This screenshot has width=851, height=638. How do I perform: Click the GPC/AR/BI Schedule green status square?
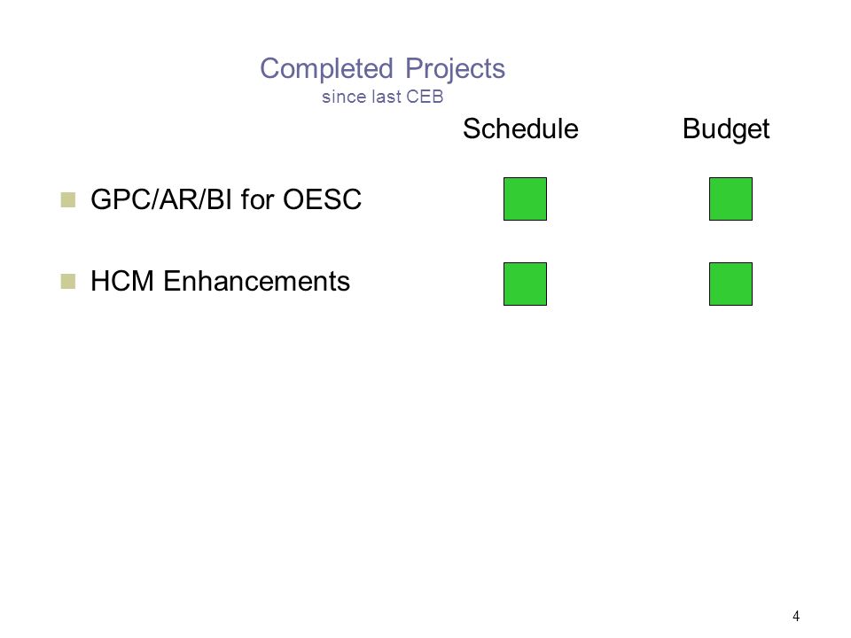pyautogui.click(x=525, y=198)
